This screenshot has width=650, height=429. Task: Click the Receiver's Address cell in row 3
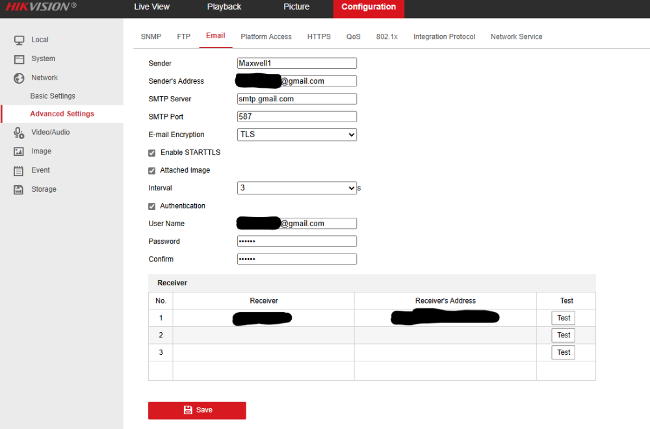[x=446, y=352]
